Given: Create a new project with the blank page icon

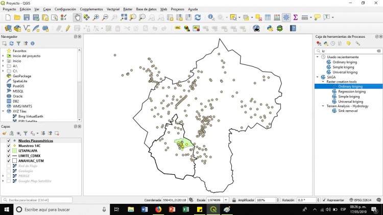Looking at the screenshot, I should pos(8,17).
